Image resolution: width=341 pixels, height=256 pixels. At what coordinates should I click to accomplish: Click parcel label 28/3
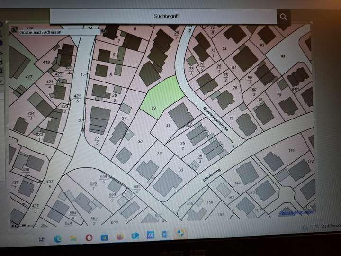pos(115,98)
